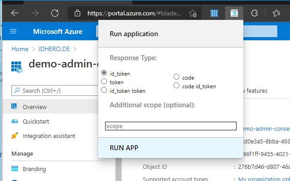290x181 pixels.
Task: Click the app launcher extension icon
Action: 234,13
